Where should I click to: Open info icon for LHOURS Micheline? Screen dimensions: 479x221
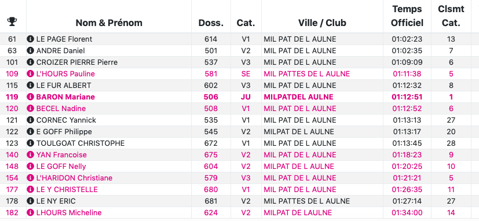(30, 213)
